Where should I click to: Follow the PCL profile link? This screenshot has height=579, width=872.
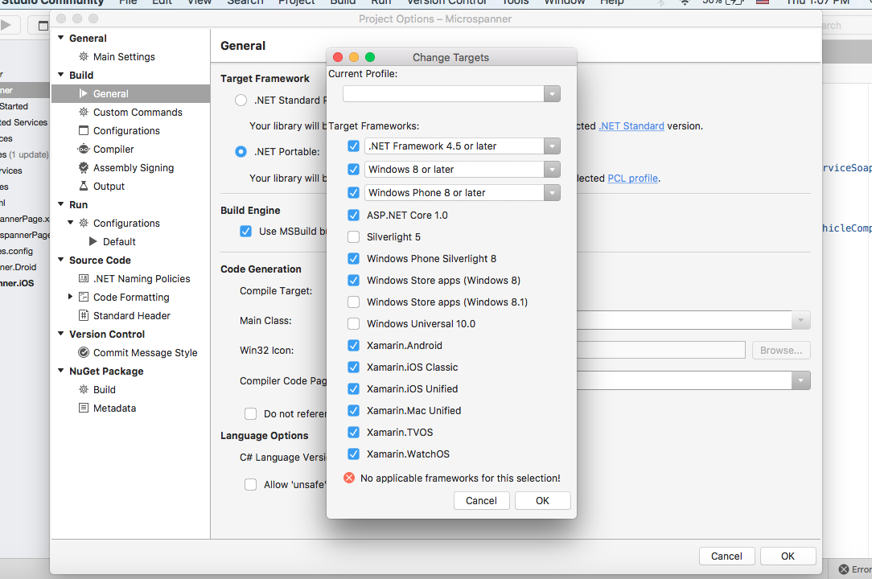click(x=632, y=179)
